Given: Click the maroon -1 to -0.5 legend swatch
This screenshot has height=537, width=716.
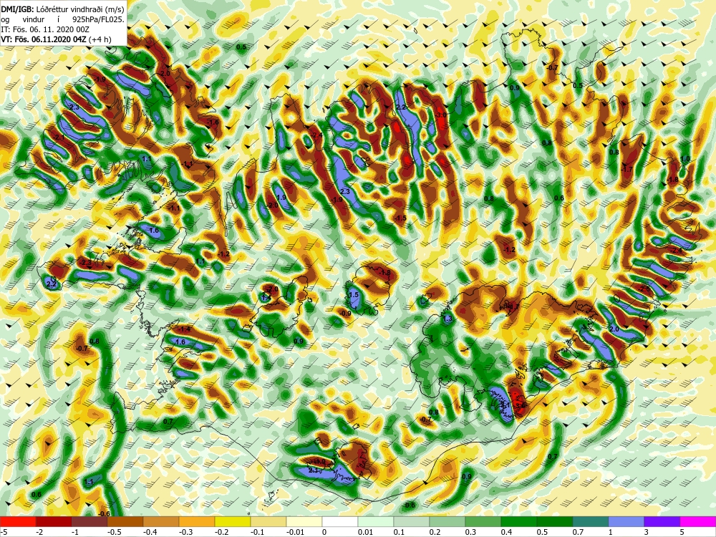Looking at the screenshot, I should coord(89,522).
